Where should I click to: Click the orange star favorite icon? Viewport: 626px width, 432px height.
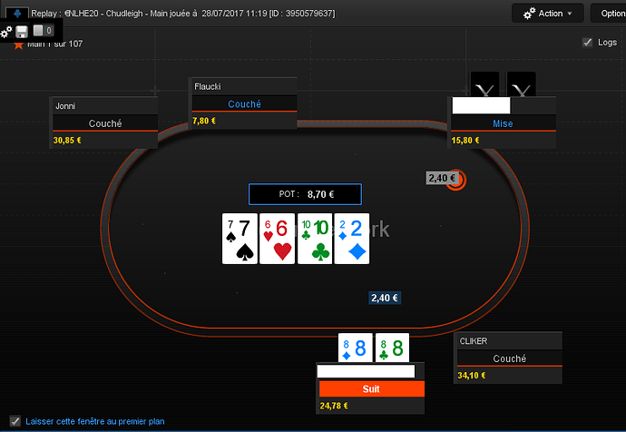(18, 44)
